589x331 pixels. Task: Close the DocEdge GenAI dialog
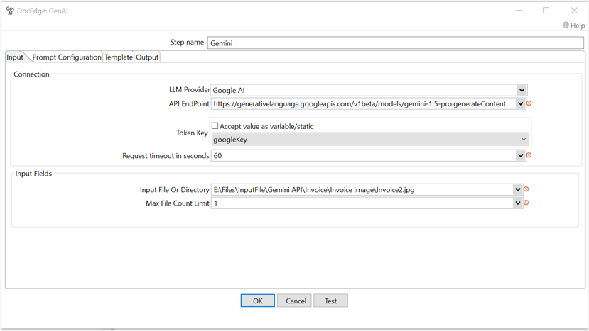coord(574,11)
